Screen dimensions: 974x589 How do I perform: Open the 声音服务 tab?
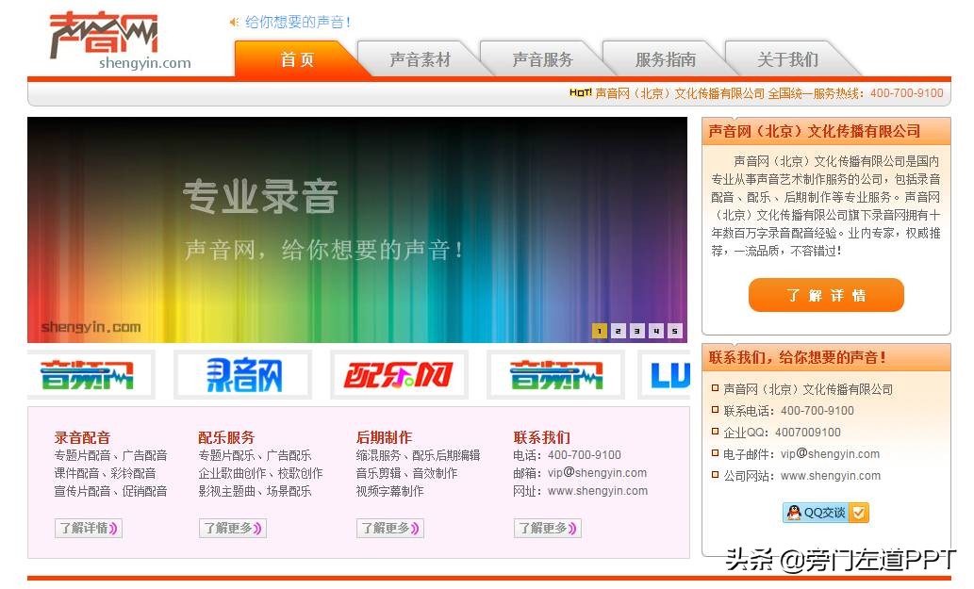pyautogui.click(x=542, y=59)
